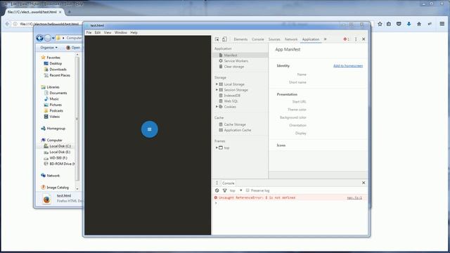Screen dimensions: 450x253
Task: Open the Organize dropdown in Explorer
Action: [49, 48]
